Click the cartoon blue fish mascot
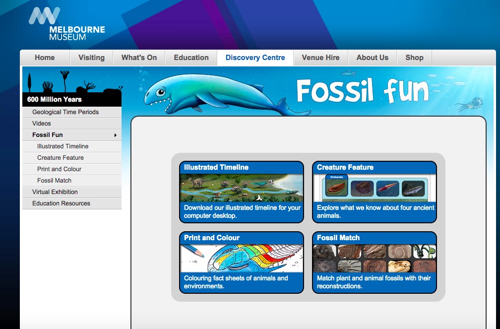 point(226,95)
